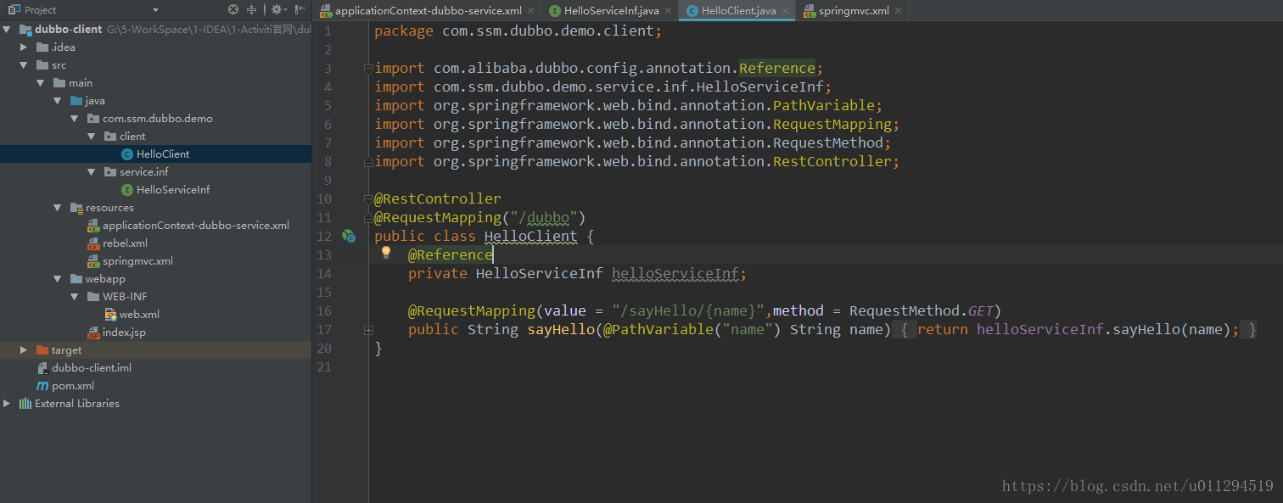Collapse the client package
This screenshot has height=503, width=1283.
[91, 136]
